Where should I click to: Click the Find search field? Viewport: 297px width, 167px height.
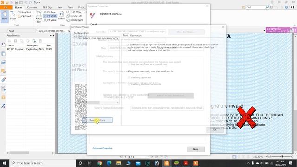click(x=256, y=7)
